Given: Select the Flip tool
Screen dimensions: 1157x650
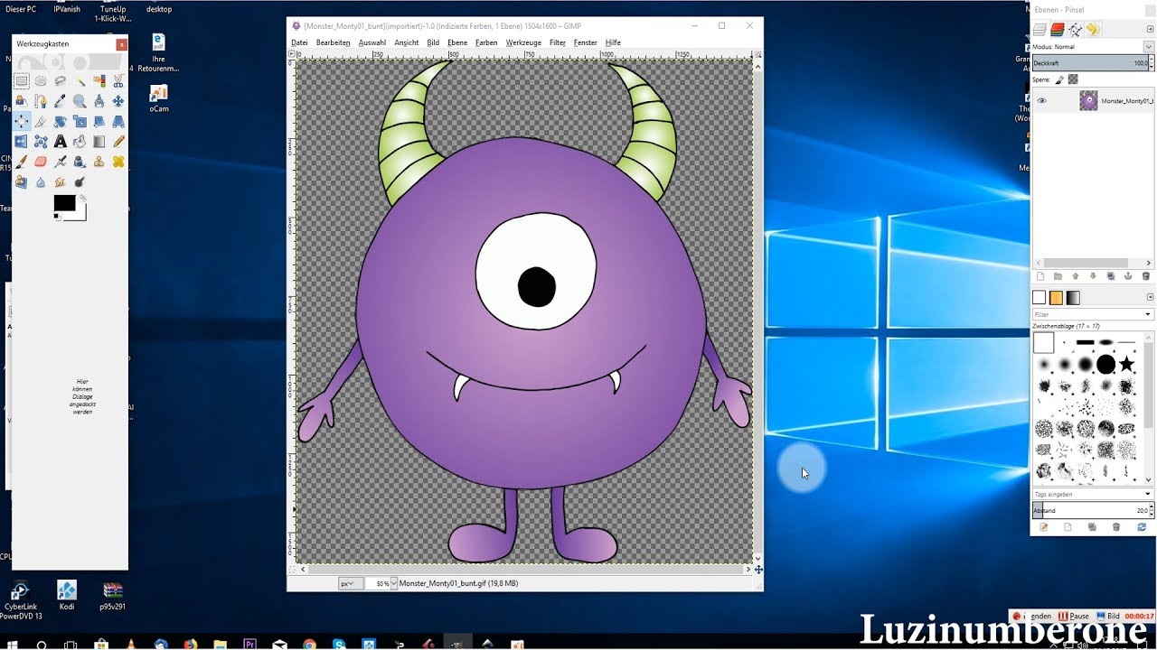Looking at the screenshot, I should click(21, 142).
